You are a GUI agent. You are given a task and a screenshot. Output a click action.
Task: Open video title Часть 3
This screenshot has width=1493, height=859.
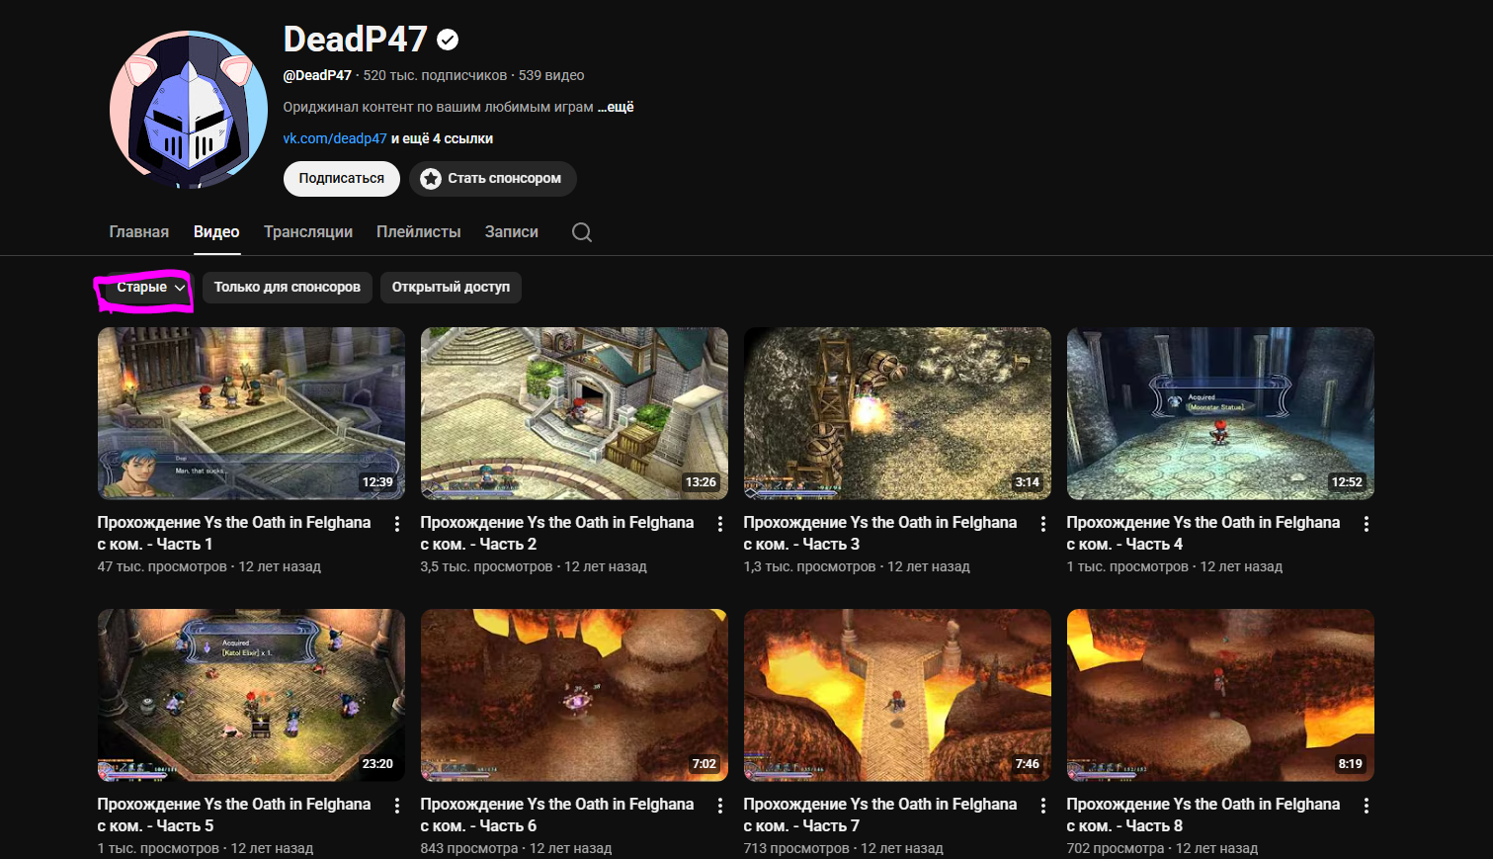click(880, 534)
